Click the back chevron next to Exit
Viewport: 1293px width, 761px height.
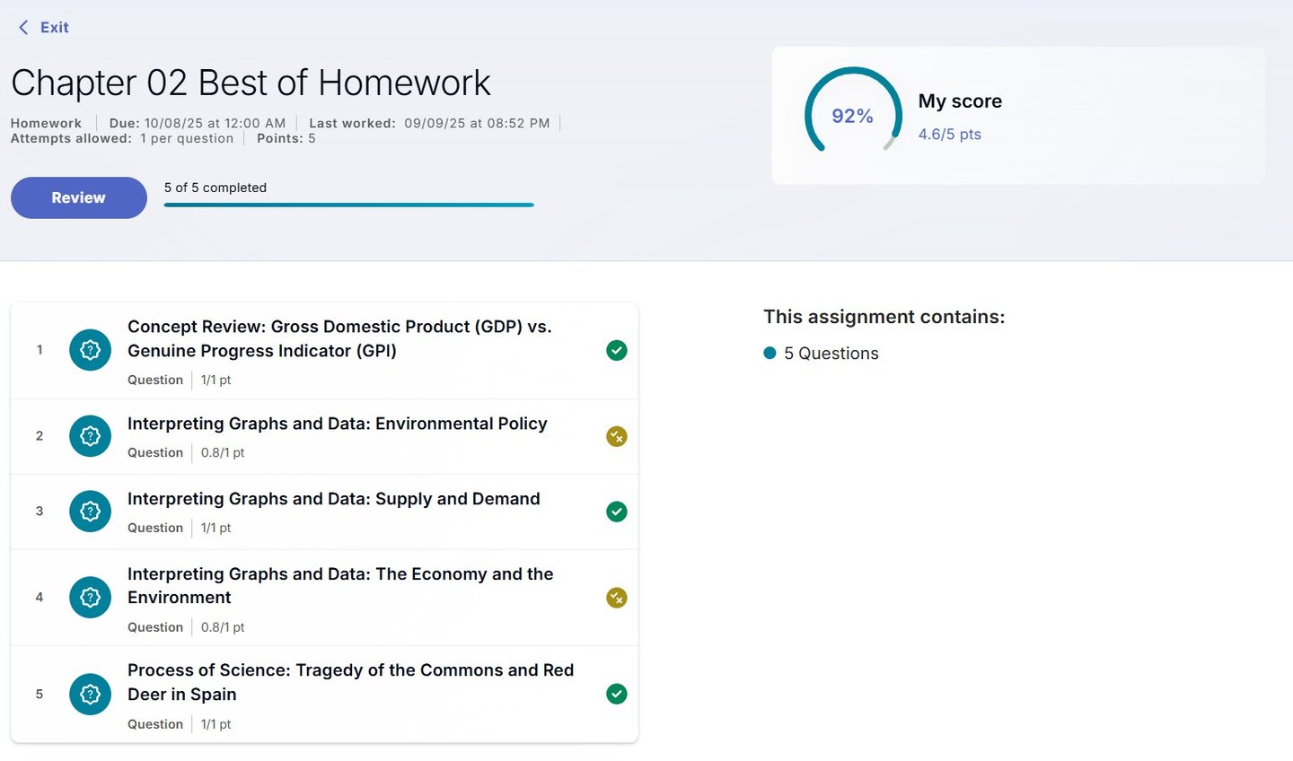(23, 28)
